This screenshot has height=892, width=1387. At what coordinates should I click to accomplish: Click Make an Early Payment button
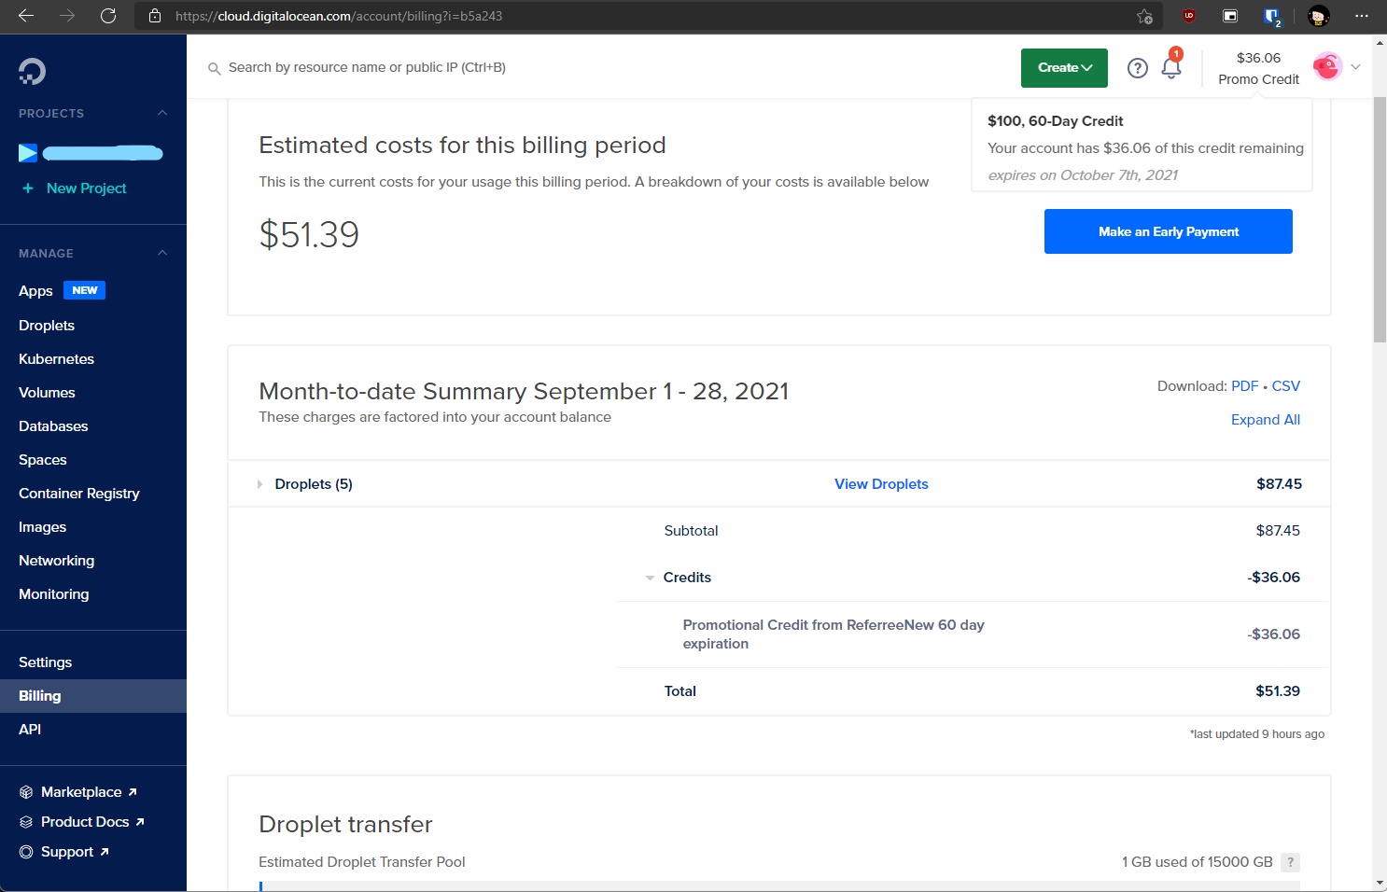(1168, 231)
